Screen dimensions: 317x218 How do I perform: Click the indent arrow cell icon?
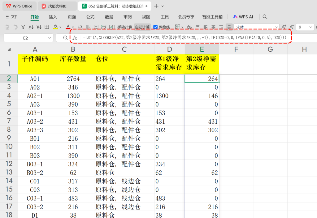[x=112, y=27]
